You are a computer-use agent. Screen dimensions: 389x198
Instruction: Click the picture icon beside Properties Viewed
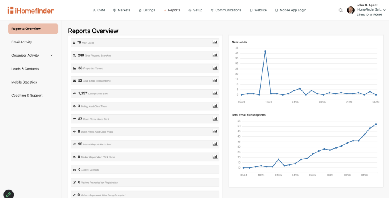click(x=74, y=68)
